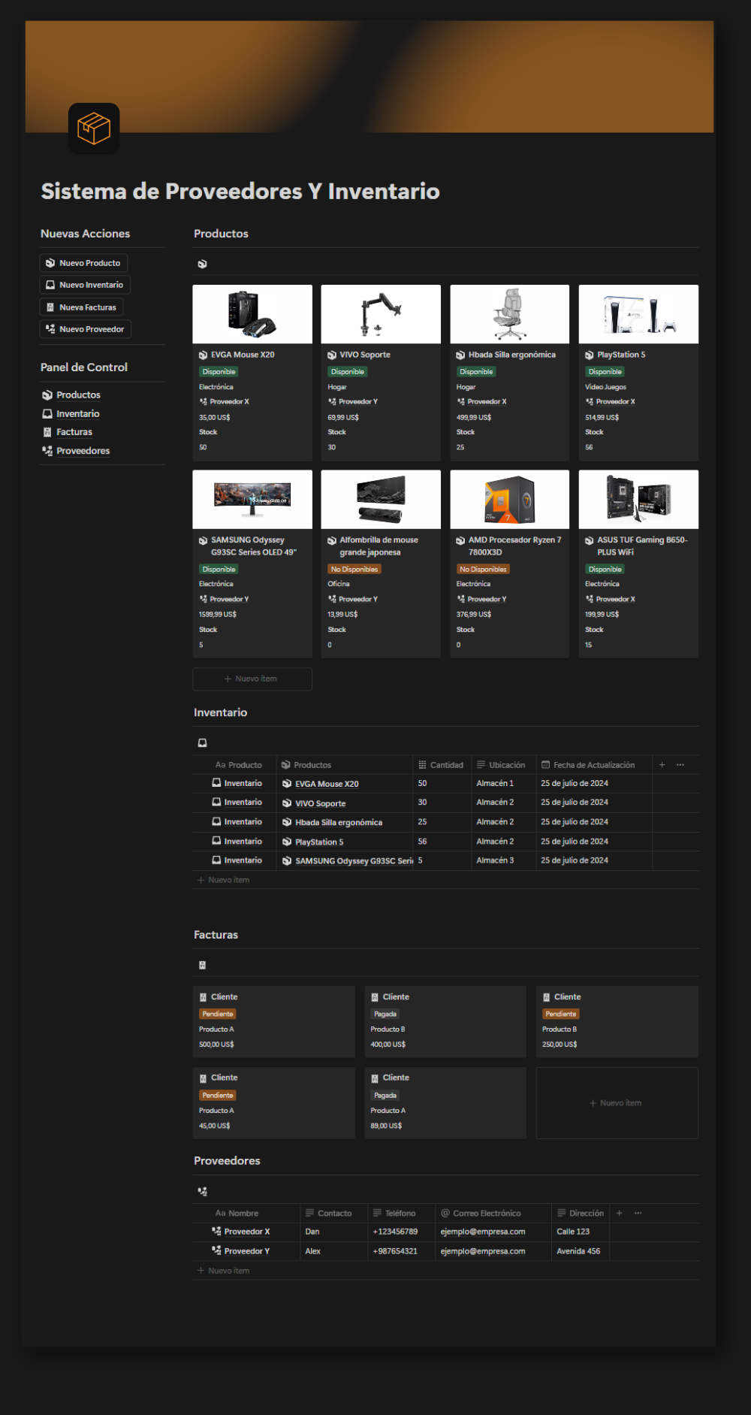751x1415 pixels.
Task: Open Inventario link in Panel de Control
Action: pos(78,414)
